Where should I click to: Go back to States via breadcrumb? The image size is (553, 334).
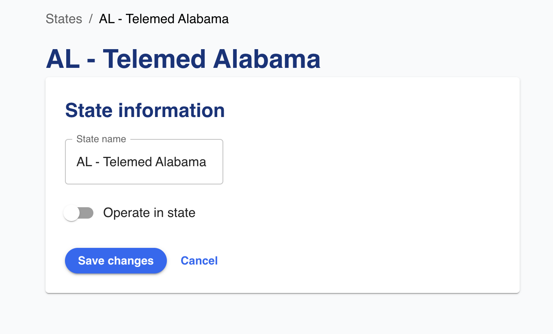pyautogui.click(x=64, y=19)
